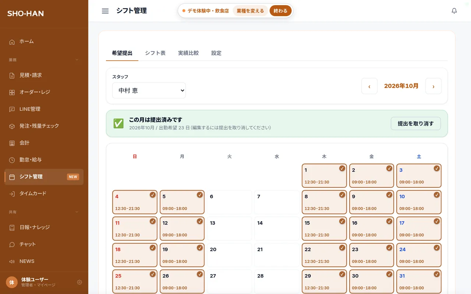Click the 発注・残量チェック box icon
This screenshot has width=471, height=294.
click(x=12, y=126)
